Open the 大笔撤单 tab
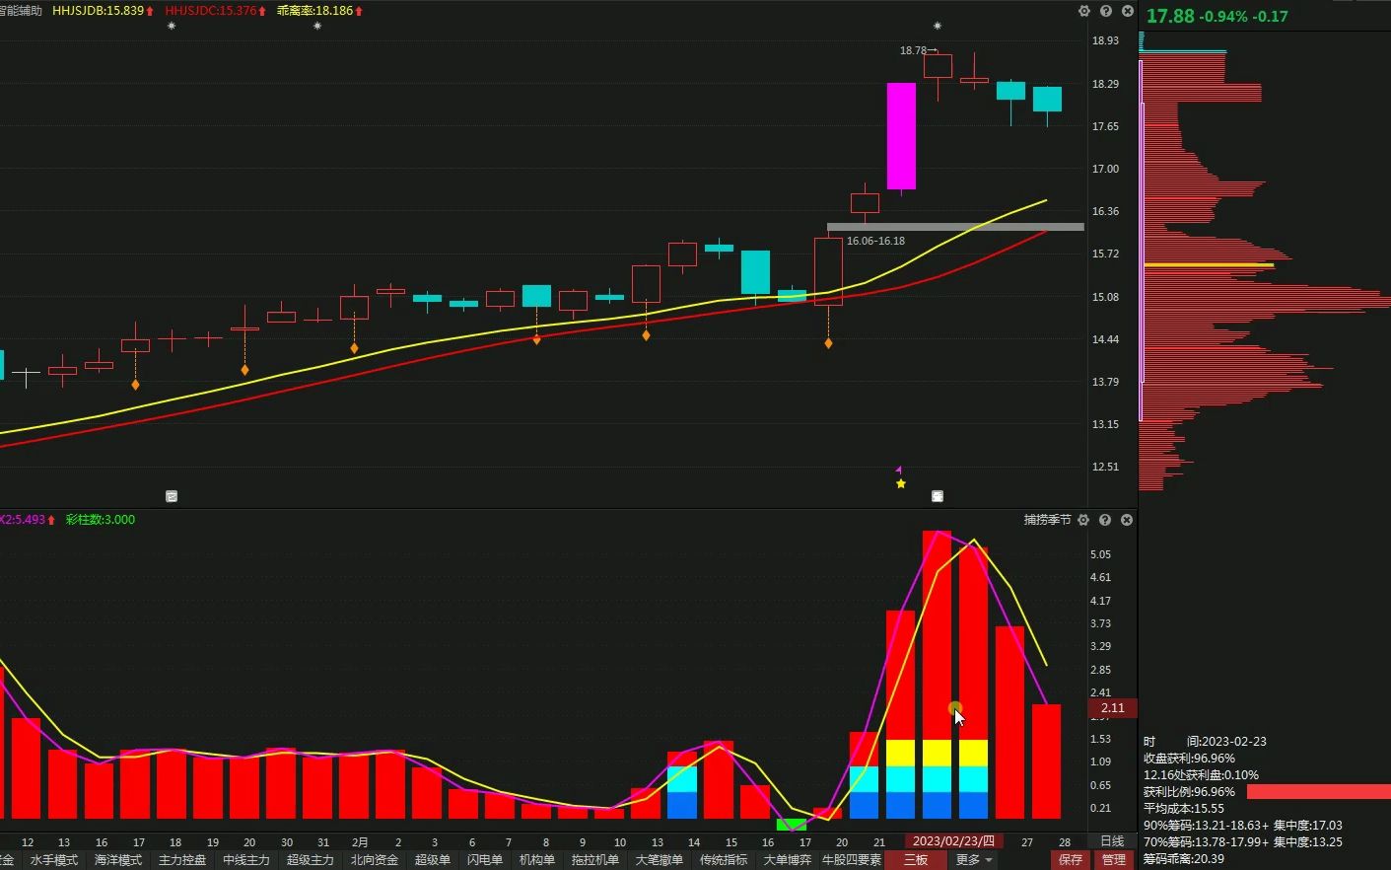The width and height of the screenshot is (1391, 870). pos(660,860)
